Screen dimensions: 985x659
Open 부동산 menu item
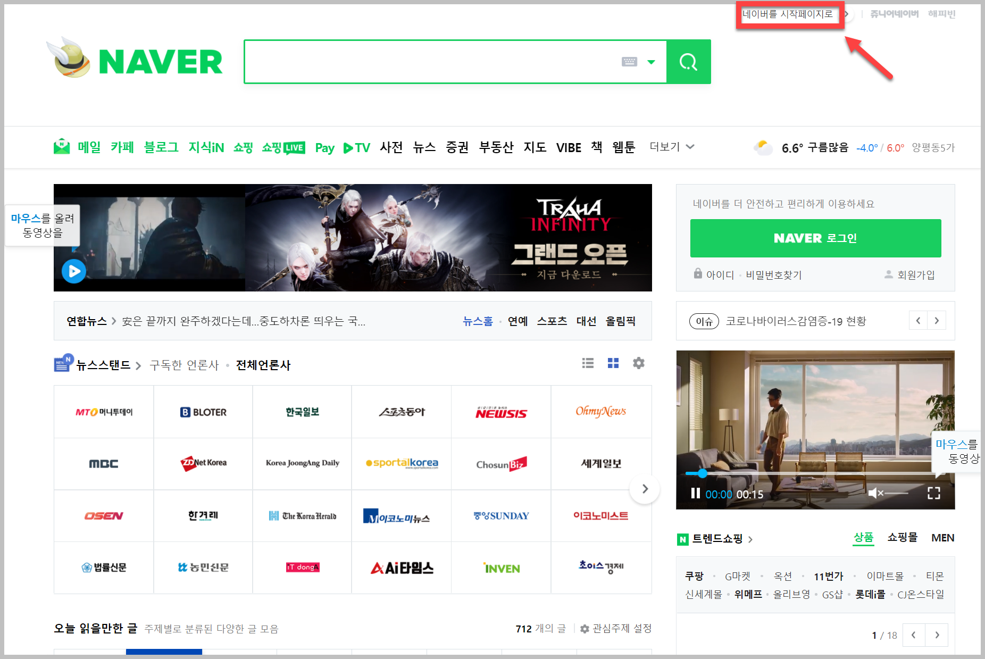point(496,147)
